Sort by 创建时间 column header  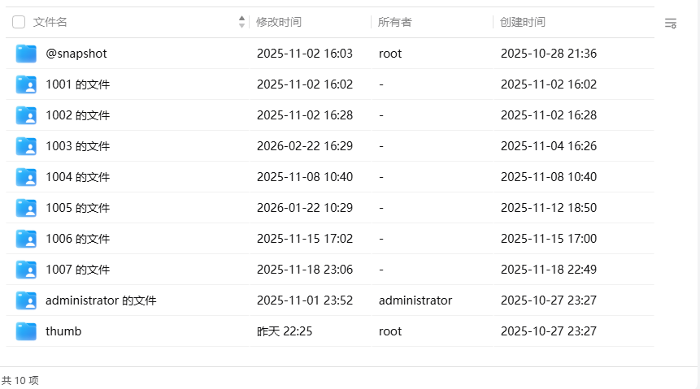523,23
